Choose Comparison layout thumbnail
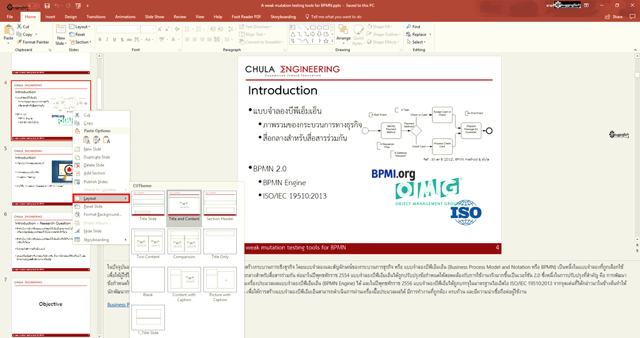Viewport: 640px width, 338px height. click(184, 244)
